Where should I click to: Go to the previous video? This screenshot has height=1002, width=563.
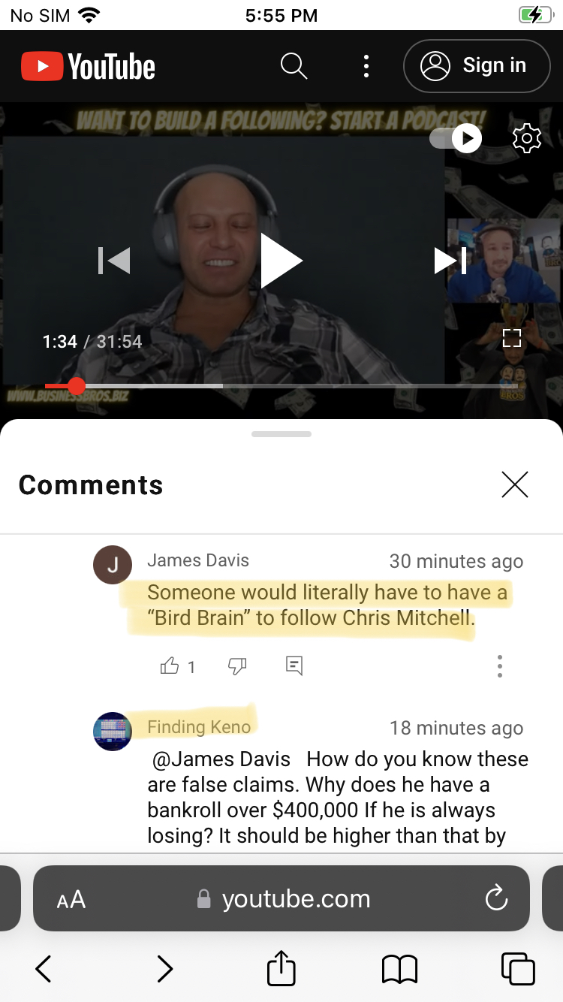(114, 261)
